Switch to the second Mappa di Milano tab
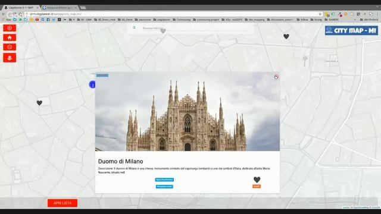Screen dimensions: 381x214 point(60,8)
